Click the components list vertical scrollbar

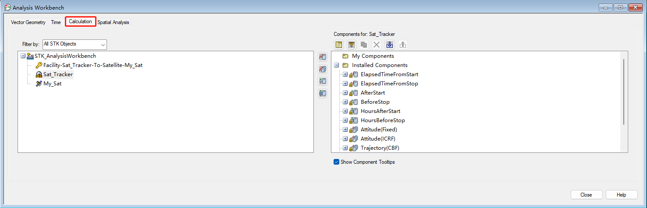tap(624, 92)
